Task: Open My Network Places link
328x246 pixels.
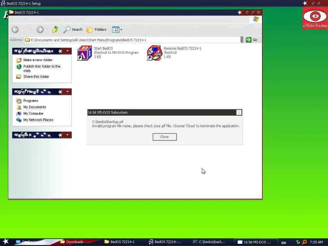Action: point(38,120)
